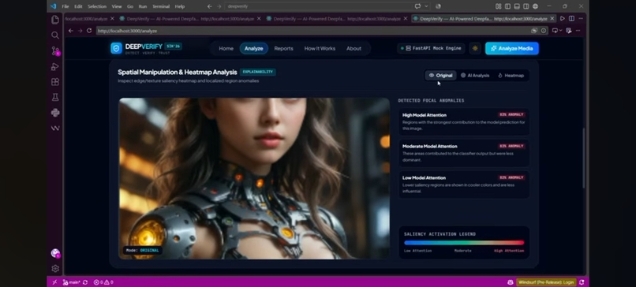Open the Terminal menu

pyautogui.click(x=161, y=6)
